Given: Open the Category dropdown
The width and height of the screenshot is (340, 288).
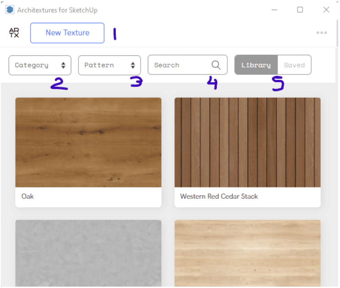Looking at the screenshot, I should [40, 65].
